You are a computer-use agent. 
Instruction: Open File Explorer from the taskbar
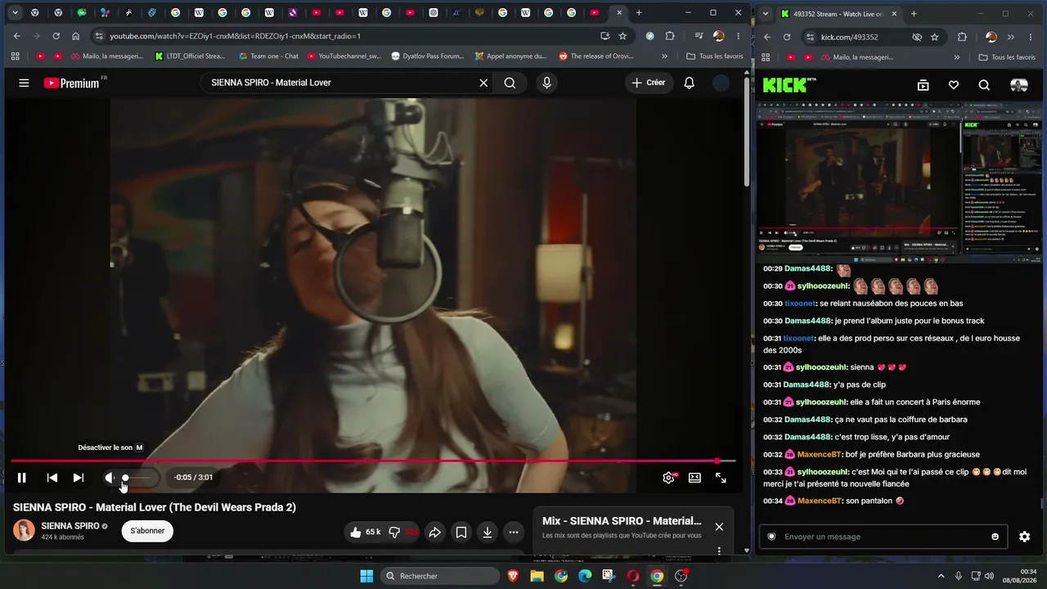pos(537,576)
